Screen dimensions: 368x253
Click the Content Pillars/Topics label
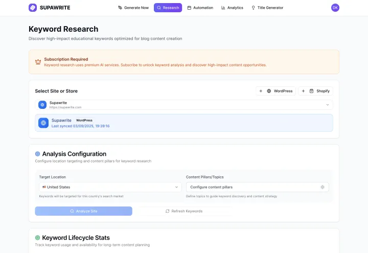(204, 177)
